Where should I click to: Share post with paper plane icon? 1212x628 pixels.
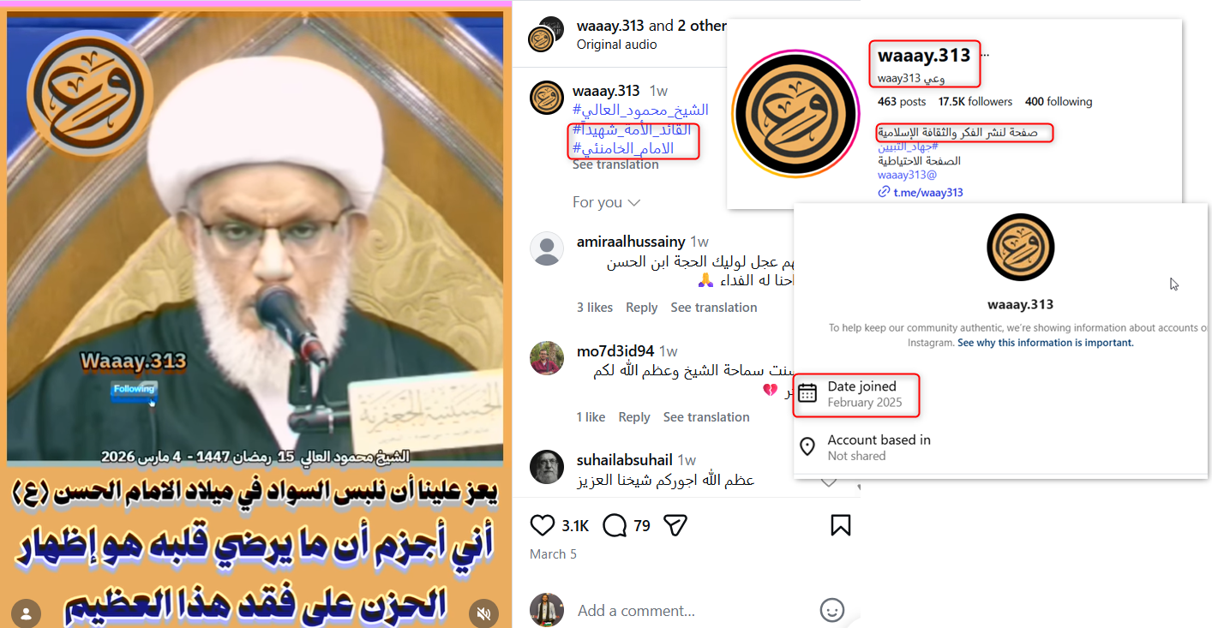[x=676, y=525]
